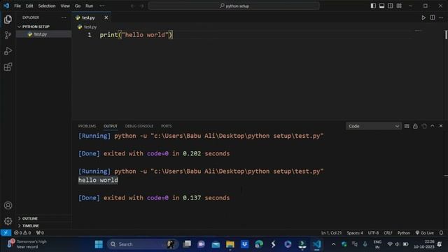Toggle the bottom panel layout
448x252 pixels.
click(381, 6)
